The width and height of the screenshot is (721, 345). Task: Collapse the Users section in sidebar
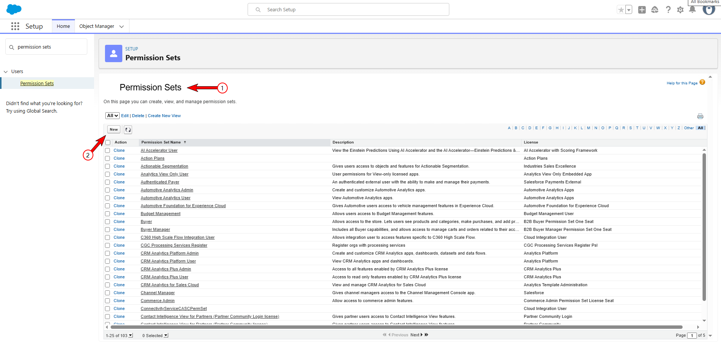[x=6, y=72]
